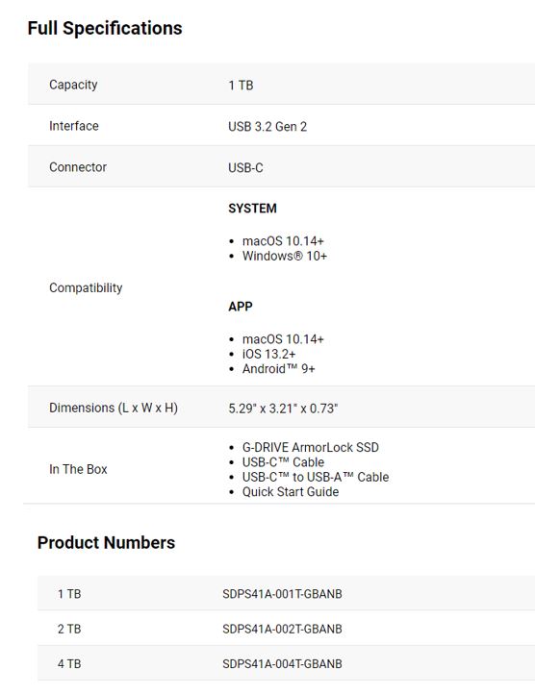
Task: Click the 5.29" x 3.21" x 0.73" value
Action: 283,409
